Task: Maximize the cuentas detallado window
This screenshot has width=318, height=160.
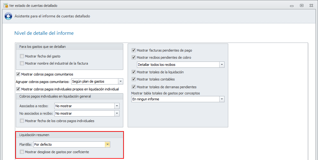Action: pos(301,6)
